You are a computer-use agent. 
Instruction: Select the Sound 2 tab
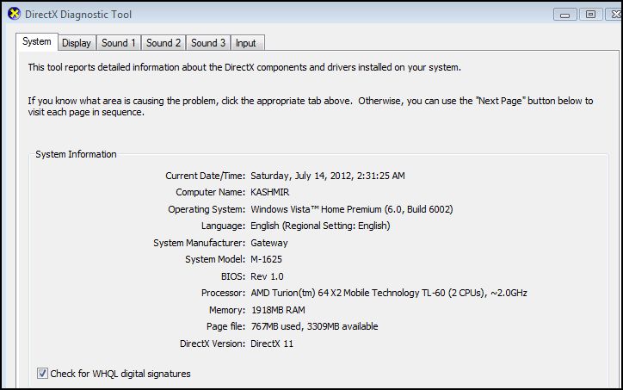[163, 43]
